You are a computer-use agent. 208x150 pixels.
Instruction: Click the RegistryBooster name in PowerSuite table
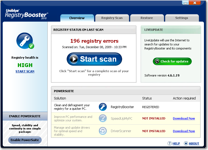click(x=122, y=107)
